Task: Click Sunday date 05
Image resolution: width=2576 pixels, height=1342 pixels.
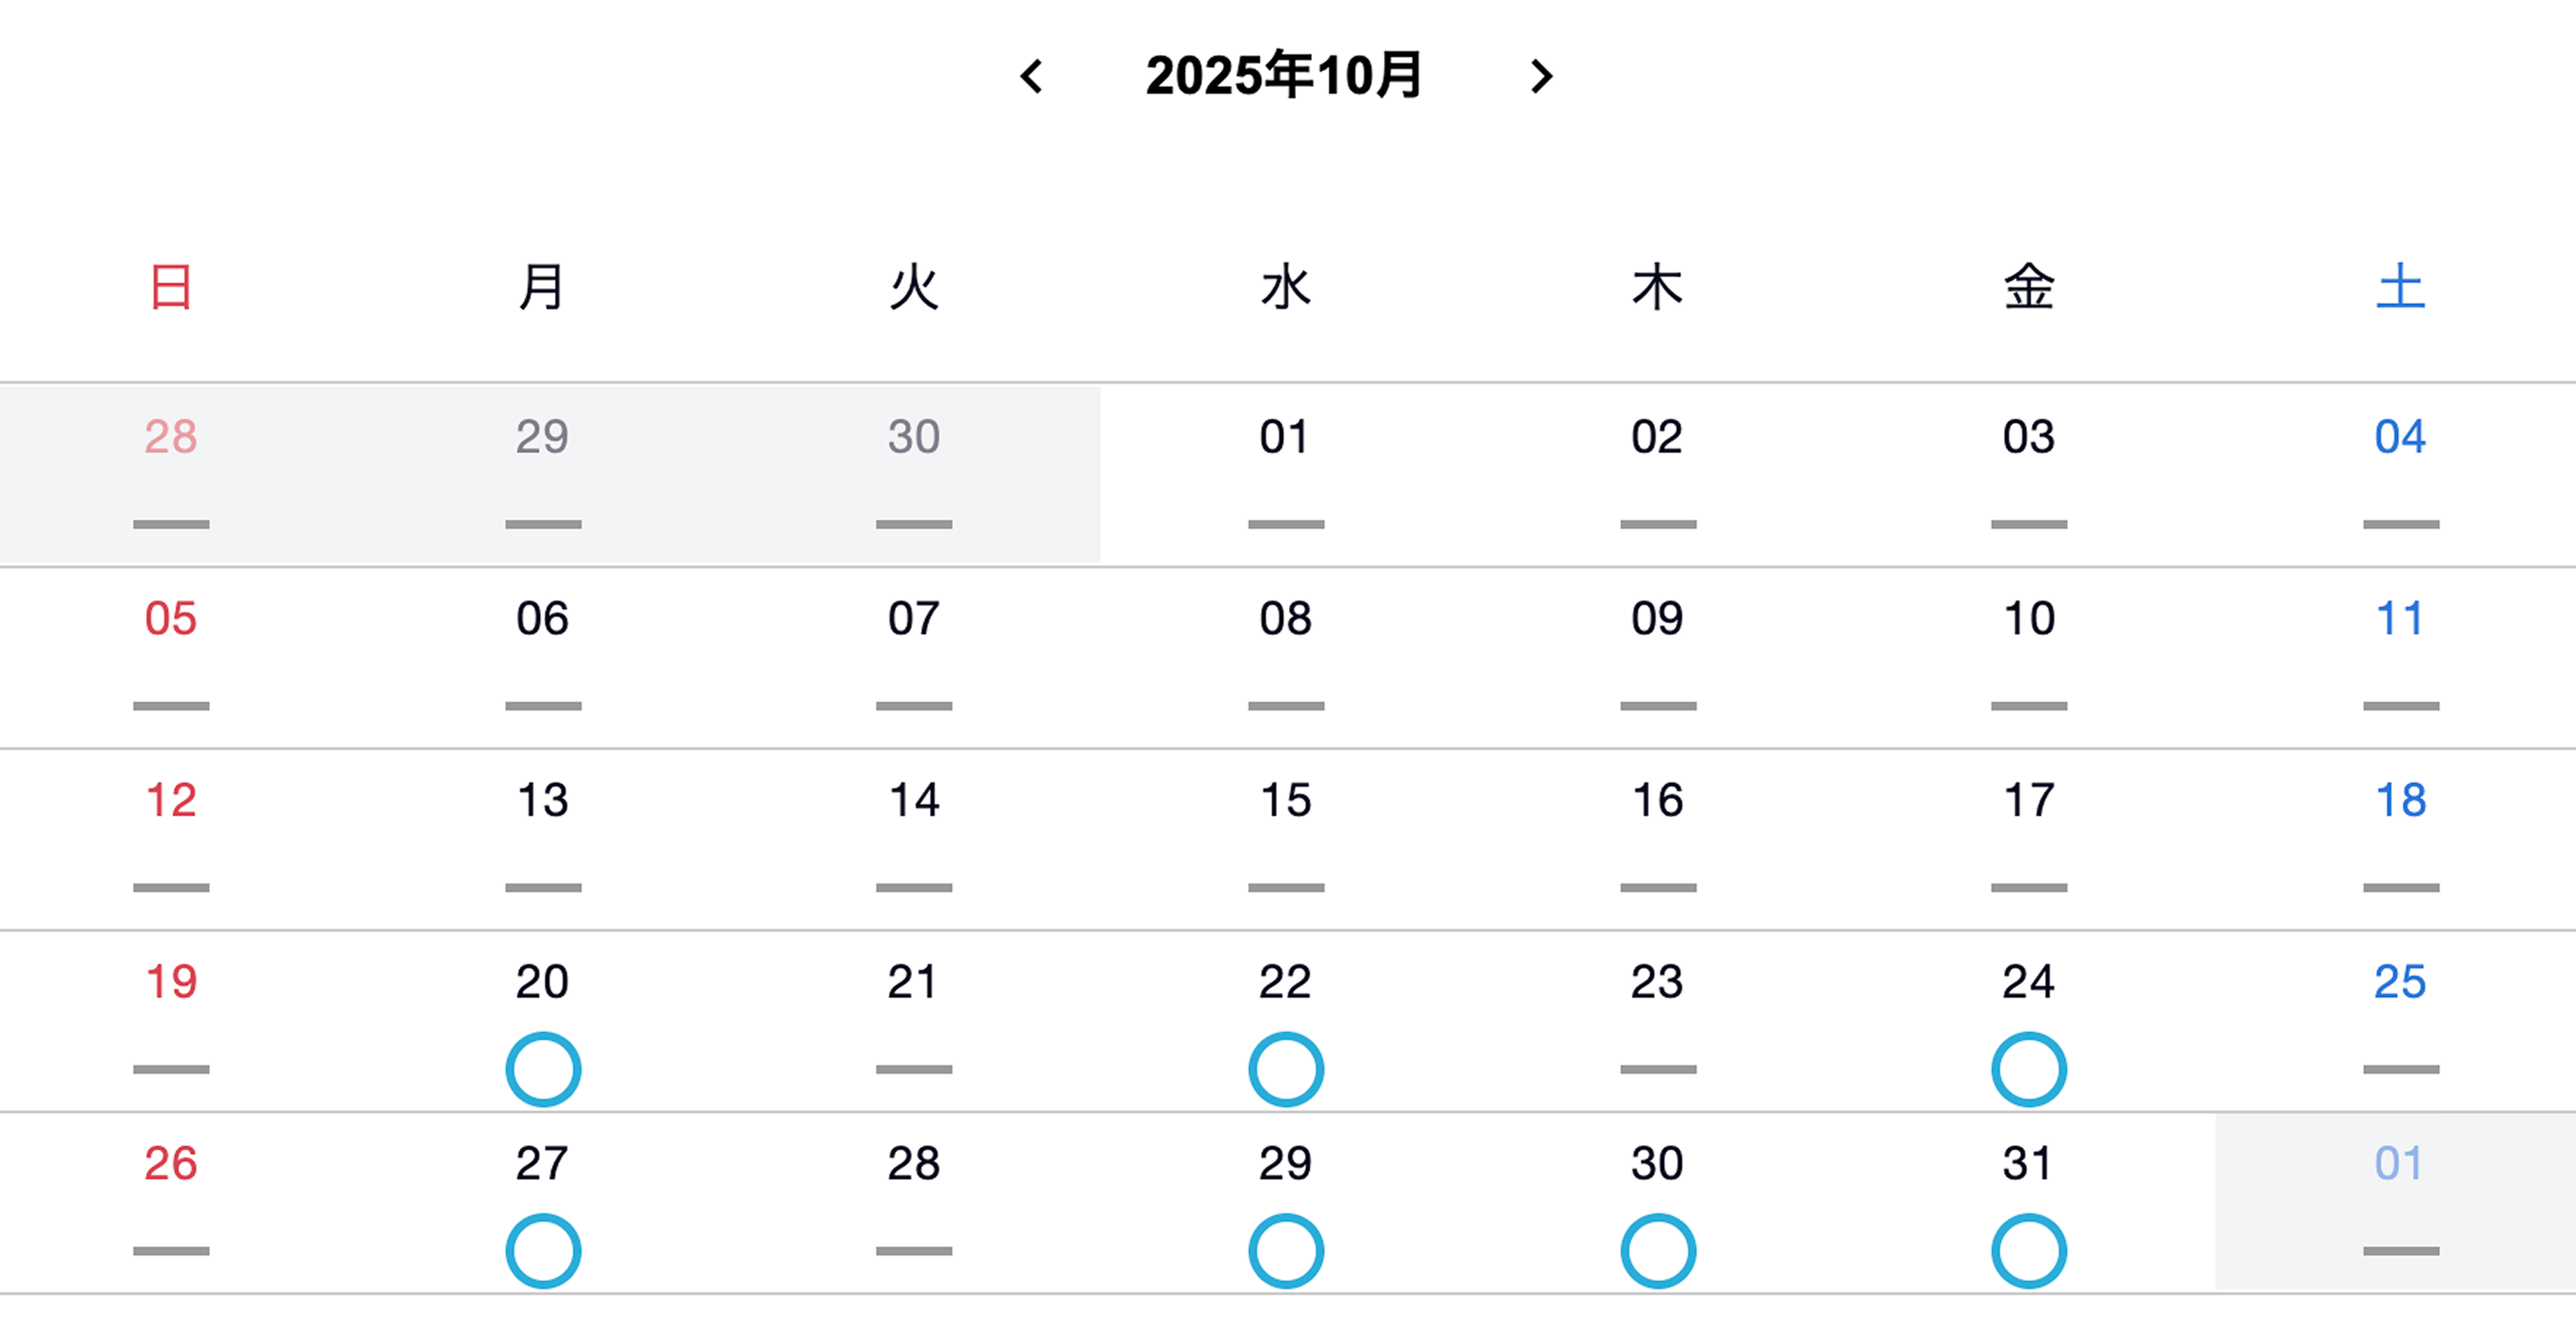Action: coord(171,619)
